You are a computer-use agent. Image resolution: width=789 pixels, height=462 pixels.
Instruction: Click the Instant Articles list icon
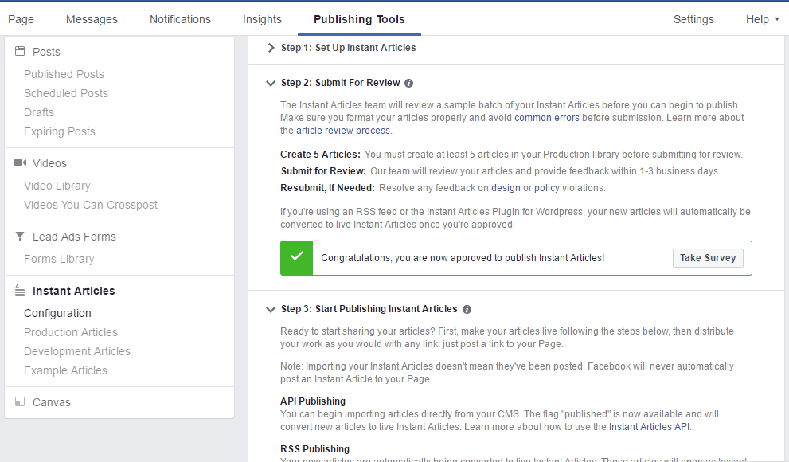20,291
